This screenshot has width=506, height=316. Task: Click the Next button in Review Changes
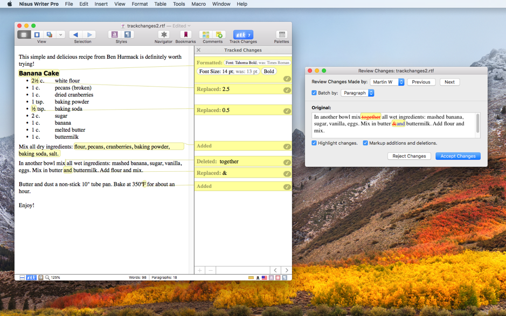[449, 82]
